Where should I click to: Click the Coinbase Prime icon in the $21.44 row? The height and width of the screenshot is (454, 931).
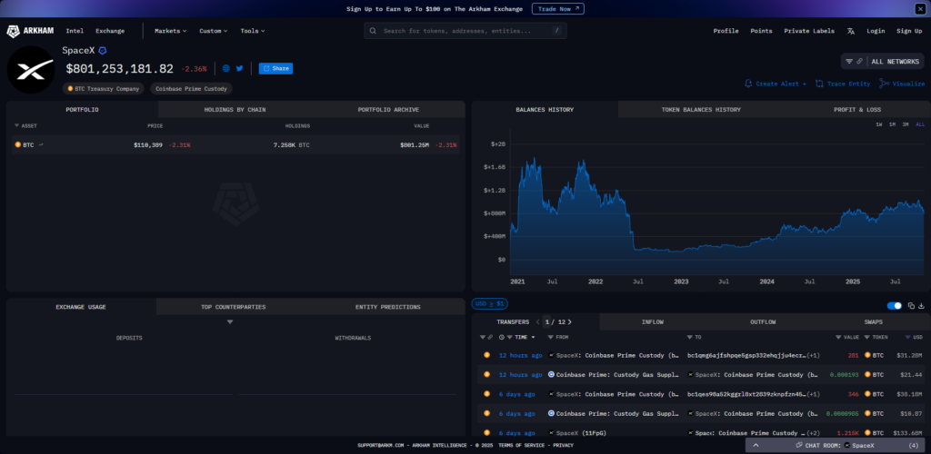[552, 375]
